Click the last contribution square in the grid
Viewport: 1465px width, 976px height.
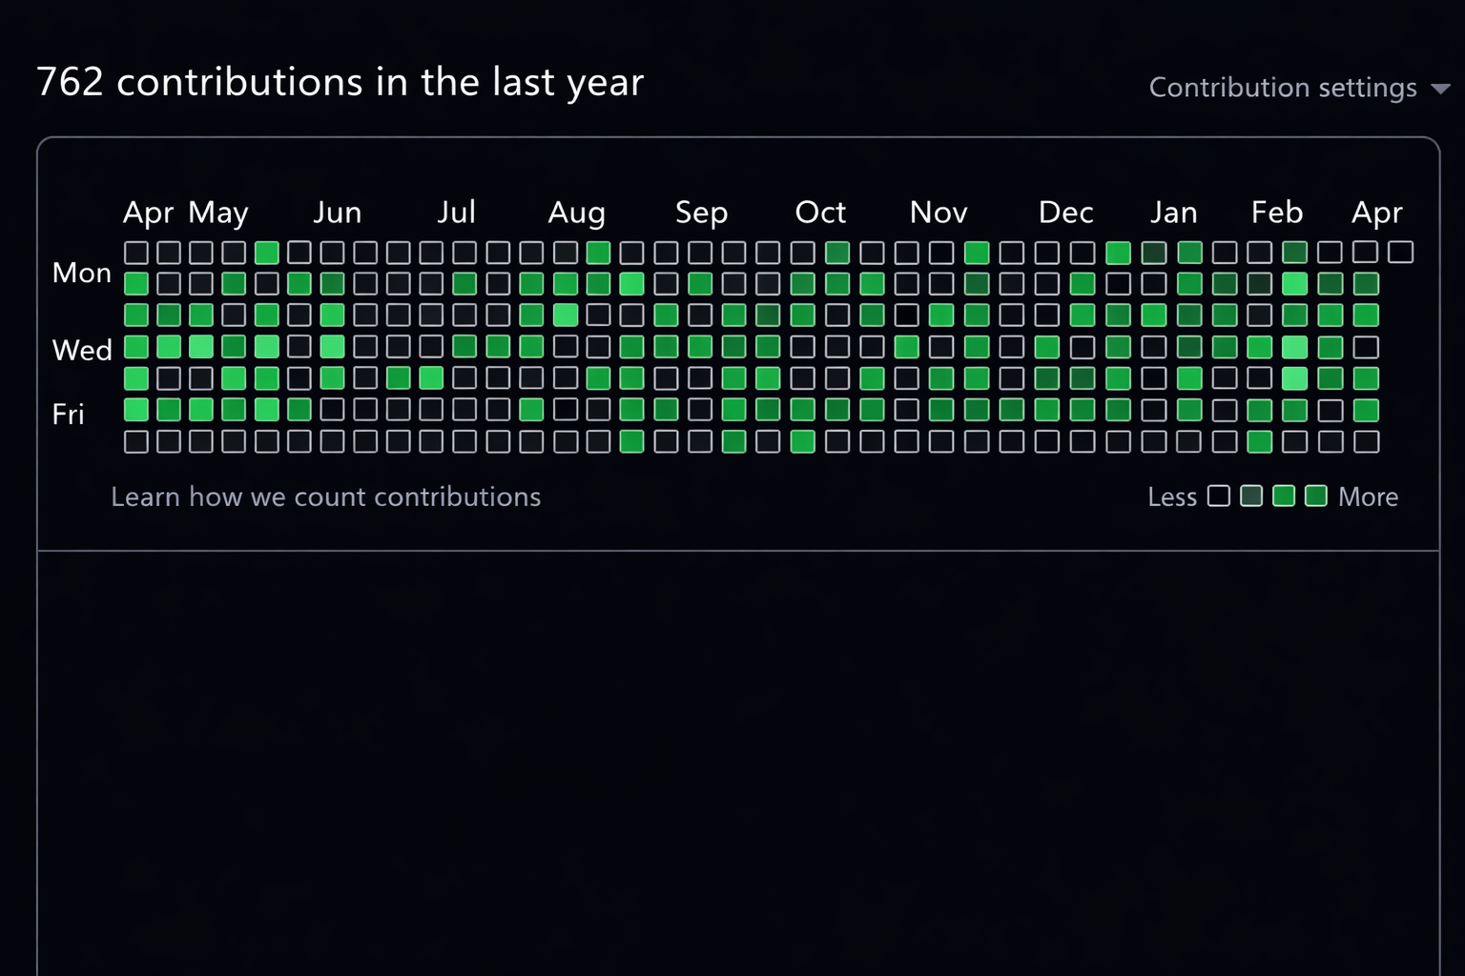1399,252
